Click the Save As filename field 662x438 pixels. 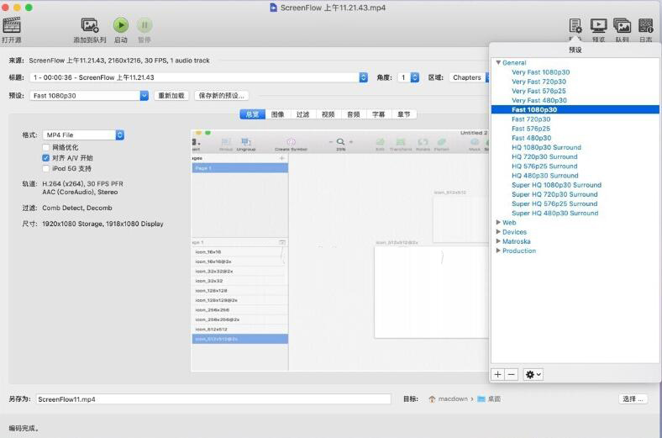(x=213, y=399)
